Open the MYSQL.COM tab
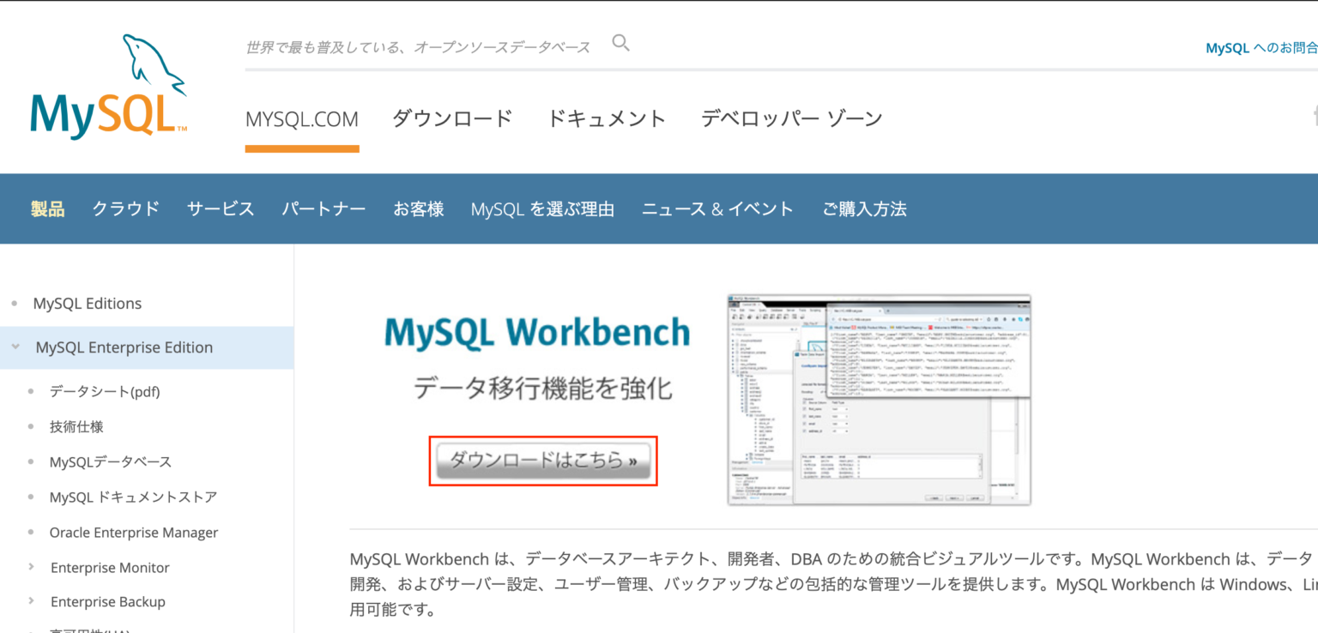 point(302,119)
